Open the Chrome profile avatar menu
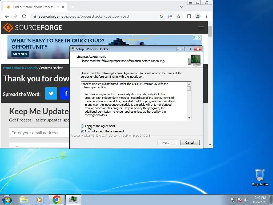 [198, 16]
